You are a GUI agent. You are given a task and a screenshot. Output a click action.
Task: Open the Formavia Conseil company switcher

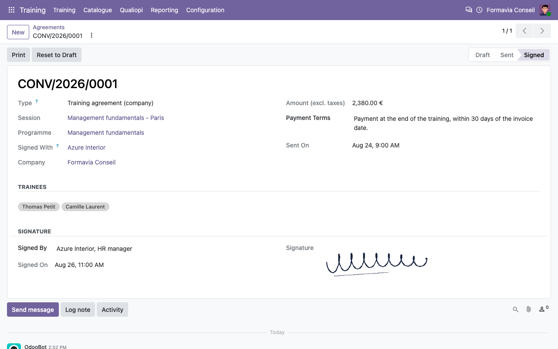pos(510,10)
